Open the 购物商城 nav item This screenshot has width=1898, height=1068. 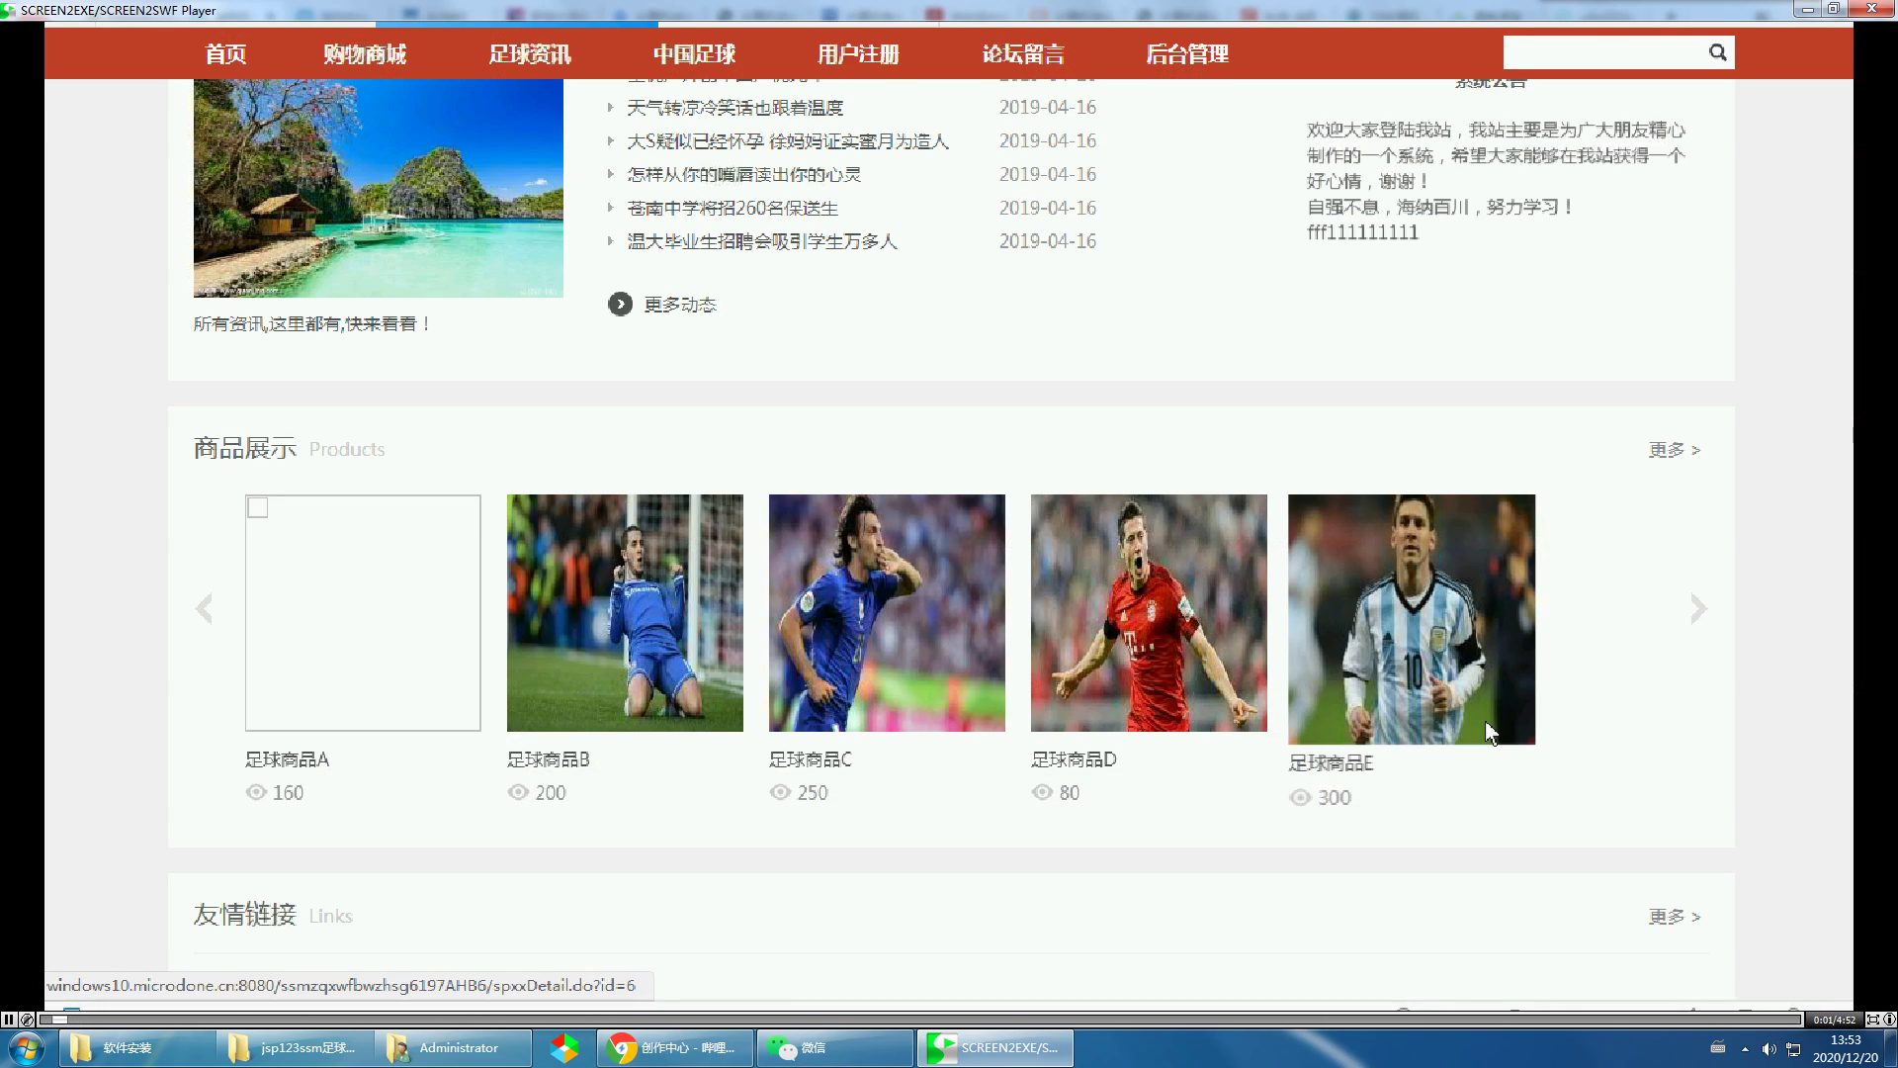pyautogui.click(x=365, y=54)
